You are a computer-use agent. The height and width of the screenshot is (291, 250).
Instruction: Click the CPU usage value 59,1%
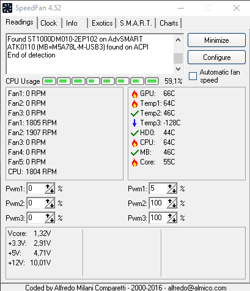coord(174,81)
